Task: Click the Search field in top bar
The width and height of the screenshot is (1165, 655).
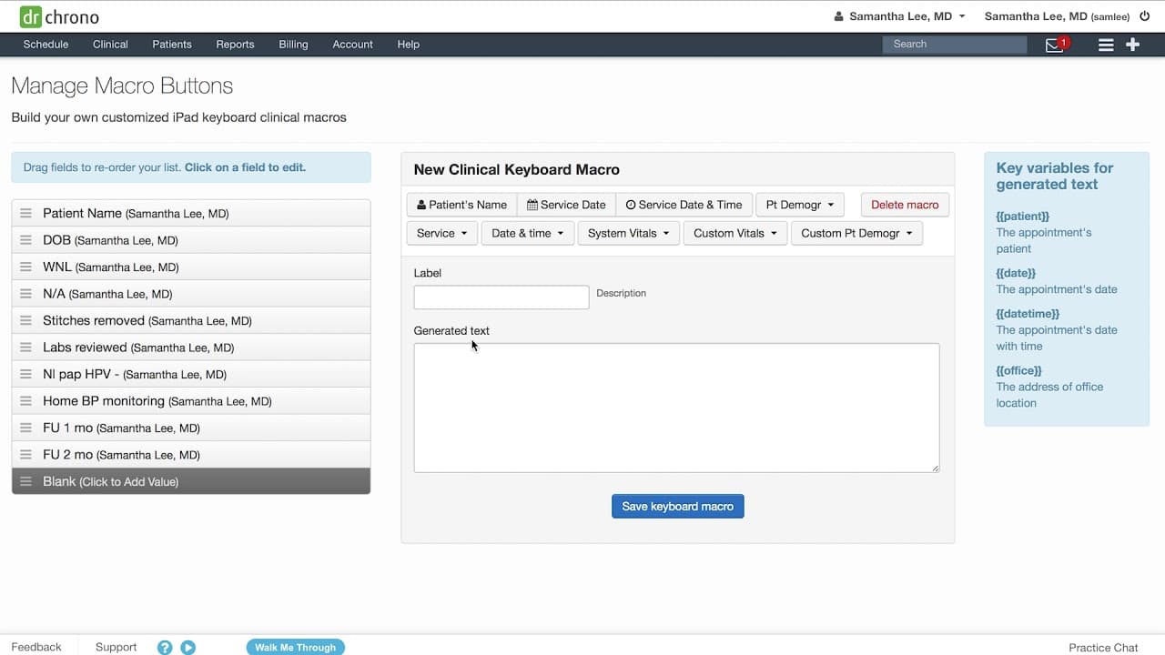Action: [x=955, y=45]
